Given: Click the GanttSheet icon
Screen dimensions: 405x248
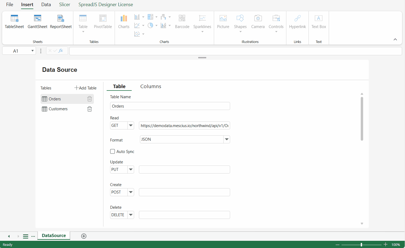Looking at the screenshot, I should click(38, 18).
